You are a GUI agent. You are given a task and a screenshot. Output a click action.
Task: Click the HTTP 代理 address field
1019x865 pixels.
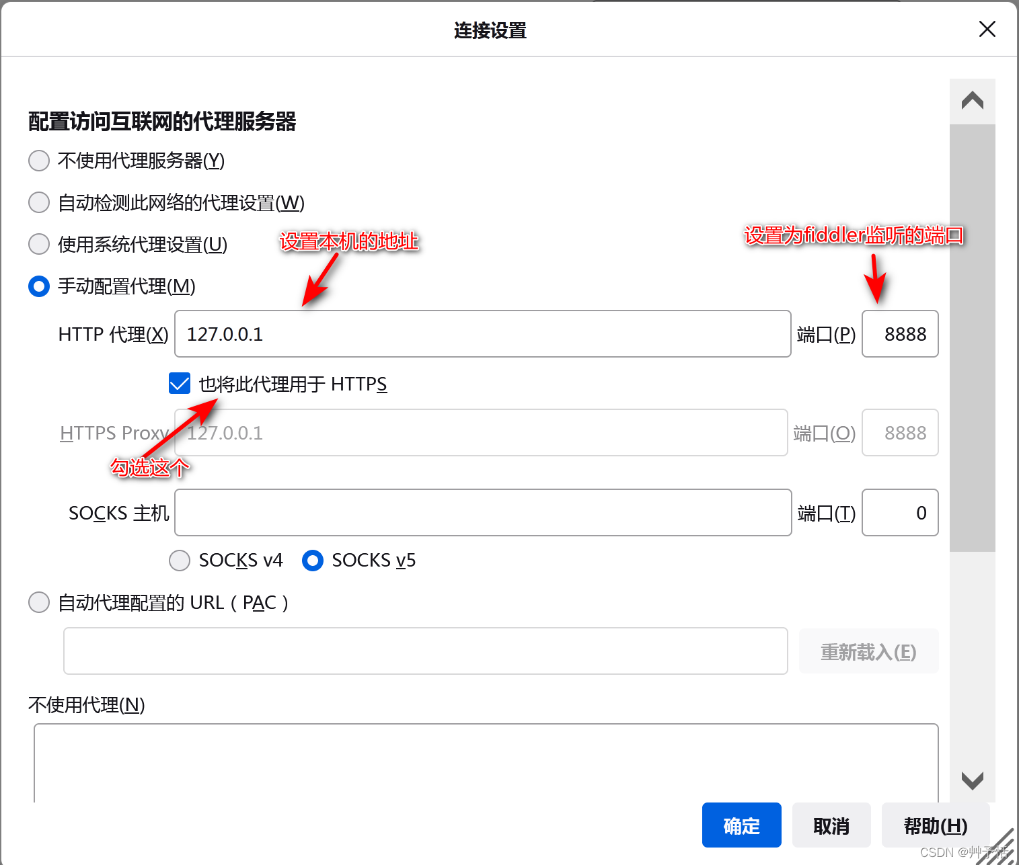[x=482, y=334]
